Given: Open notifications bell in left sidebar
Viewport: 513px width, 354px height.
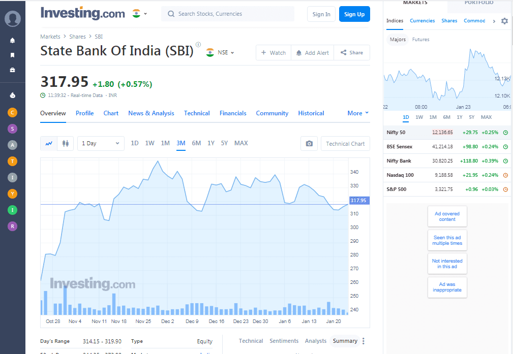Looking at the screenshot, I should pyautogui.click(x=12, y=41).
